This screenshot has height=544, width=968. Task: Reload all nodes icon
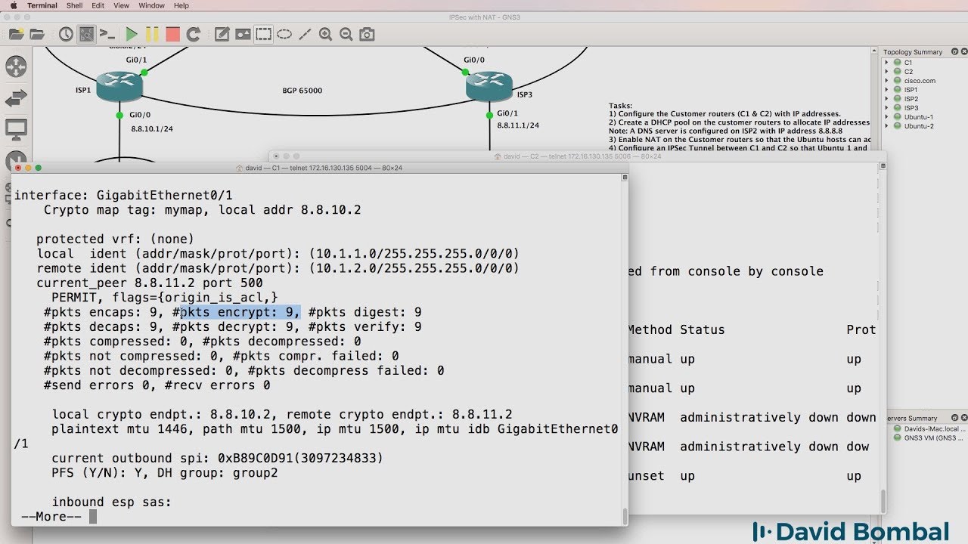194,34
